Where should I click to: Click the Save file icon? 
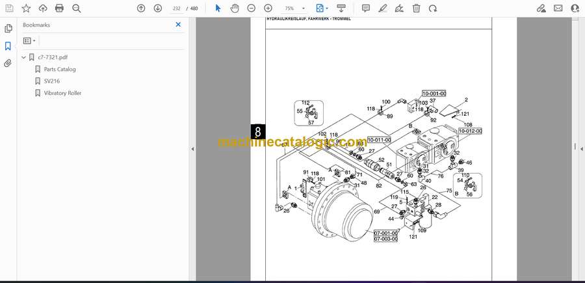[x=9, y=8]
